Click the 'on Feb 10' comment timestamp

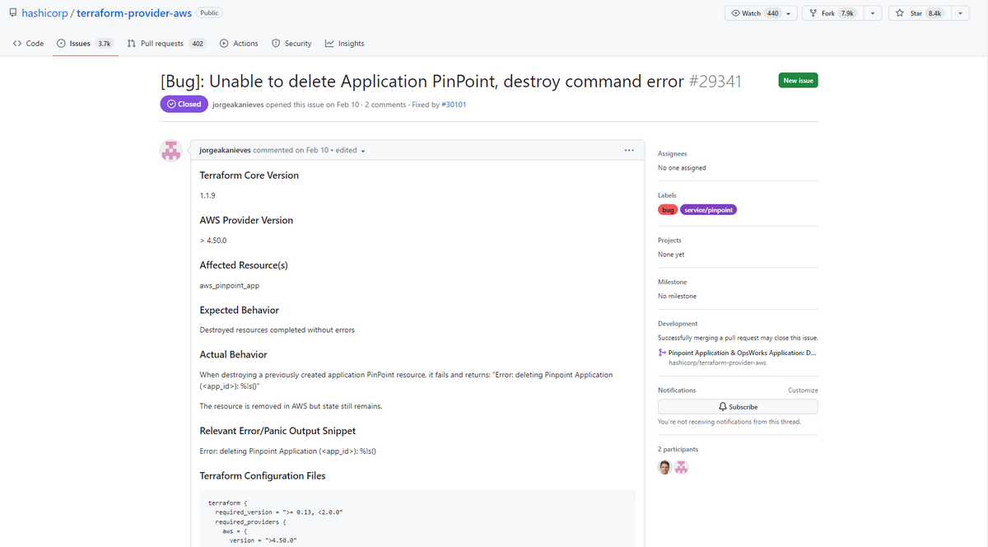(x=313, y=151)
